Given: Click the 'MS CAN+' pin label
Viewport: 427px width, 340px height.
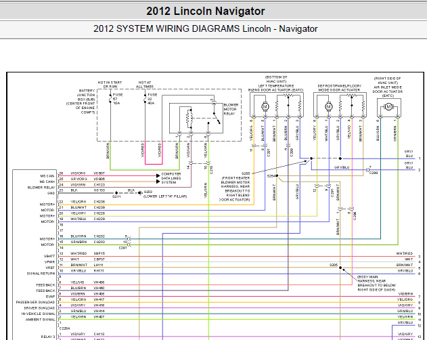Looking at the screenshot, I should coord(47,182).
